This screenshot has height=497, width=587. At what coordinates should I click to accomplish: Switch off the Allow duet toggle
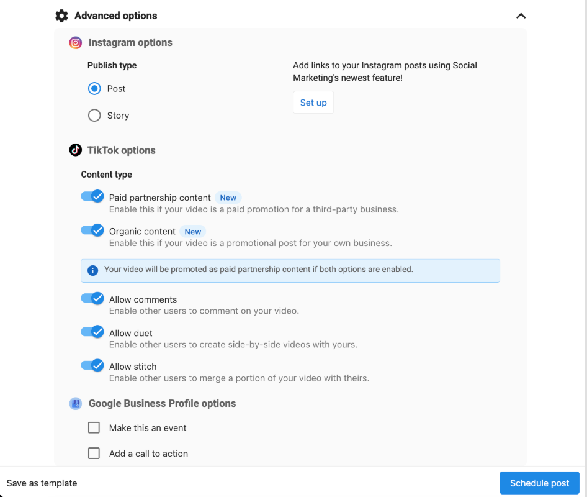click(x=92, y=332)
